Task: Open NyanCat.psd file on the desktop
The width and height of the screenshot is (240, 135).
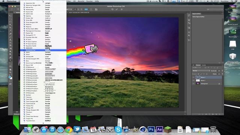Action: click(232, 21)
